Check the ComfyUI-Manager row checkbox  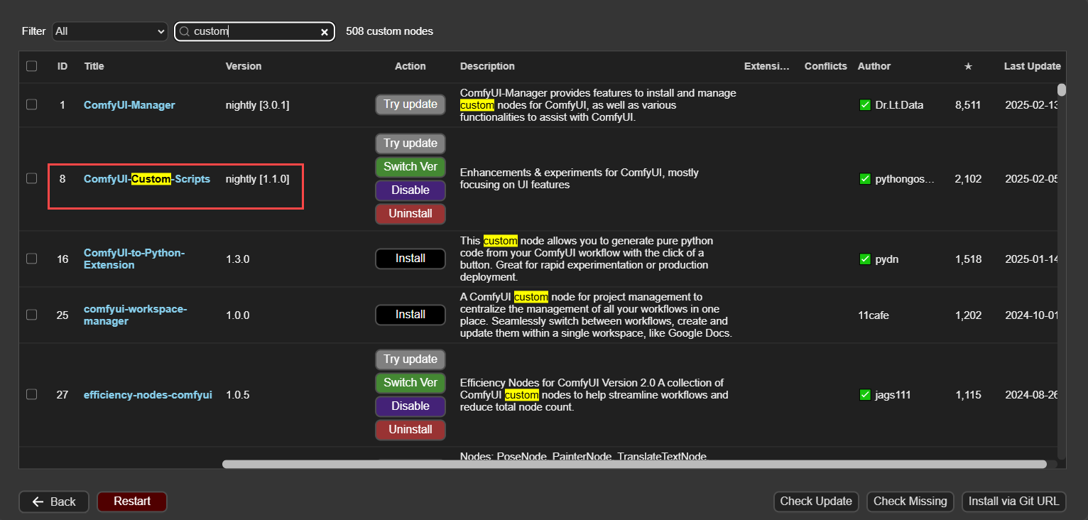pyautogui.click(x=31, y=104)
